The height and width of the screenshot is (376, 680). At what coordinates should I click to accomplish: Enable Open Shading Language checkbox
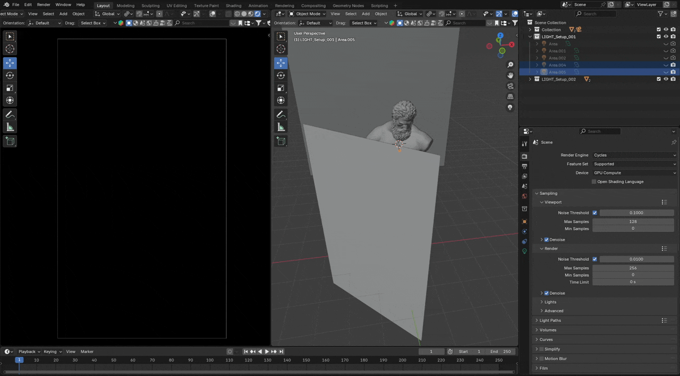tap(594, 182)
